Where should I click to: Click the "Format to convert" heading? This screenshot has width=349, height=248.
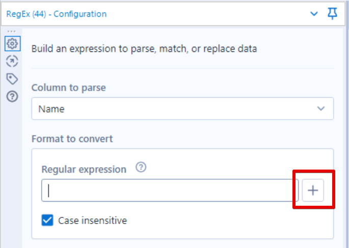point(72,139)
